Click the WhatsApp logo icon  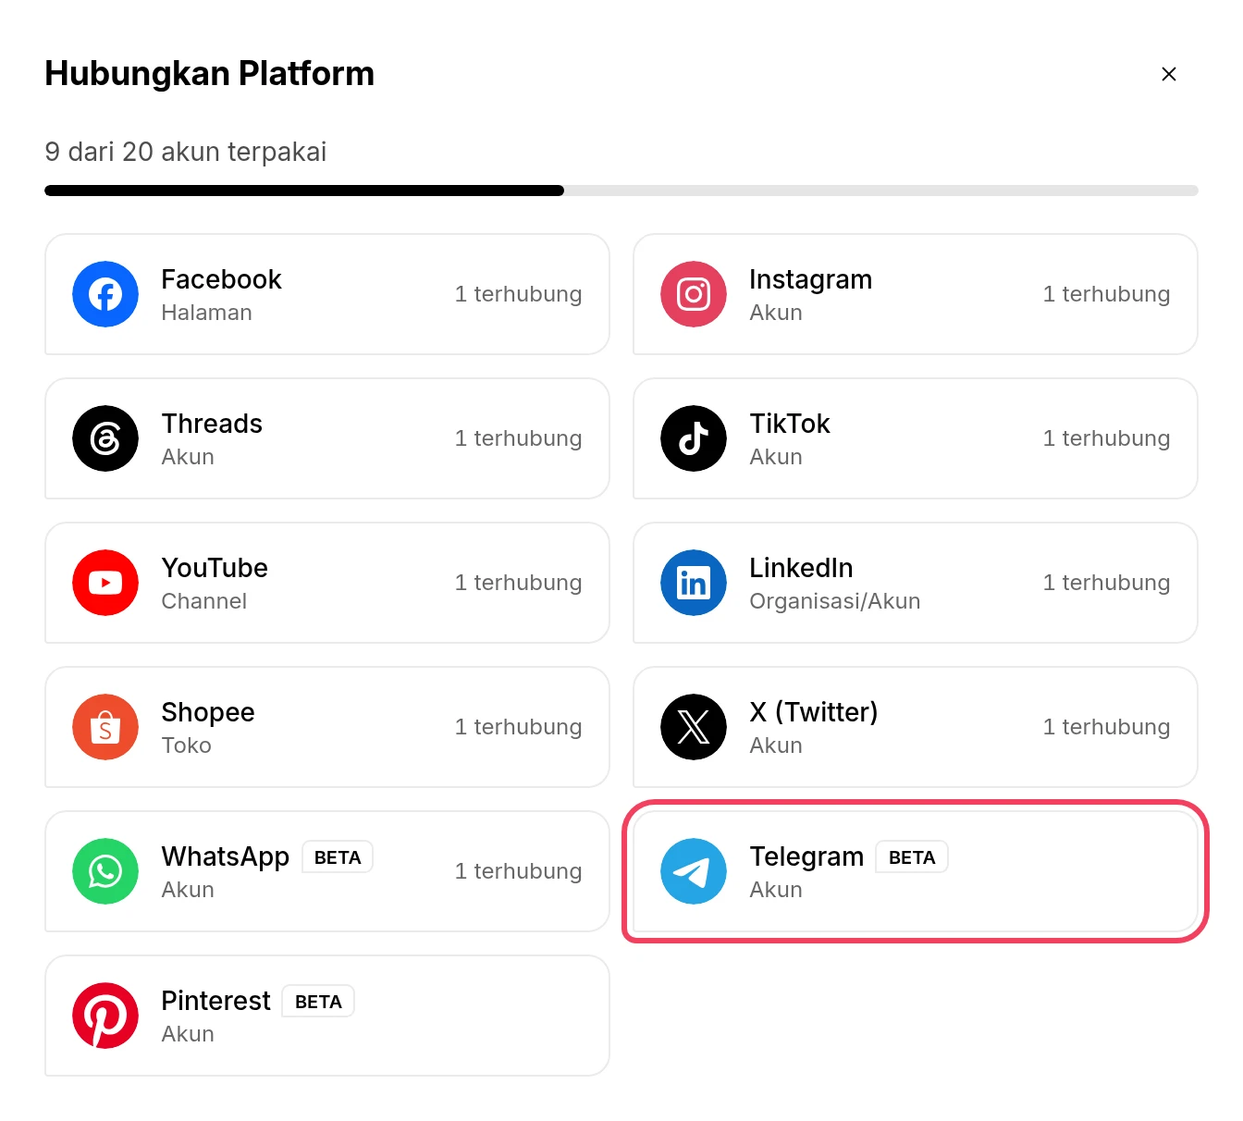coord(105,871)
